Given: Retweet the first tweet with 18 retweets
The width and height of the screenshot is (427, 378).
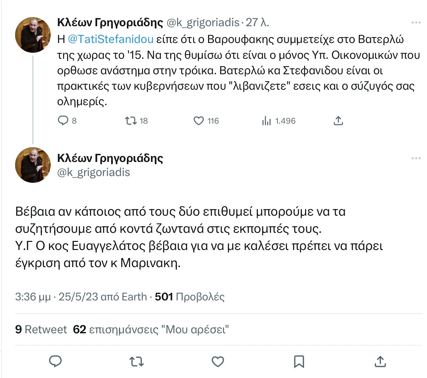Looking at the screenshot, I should click(131, 121).
